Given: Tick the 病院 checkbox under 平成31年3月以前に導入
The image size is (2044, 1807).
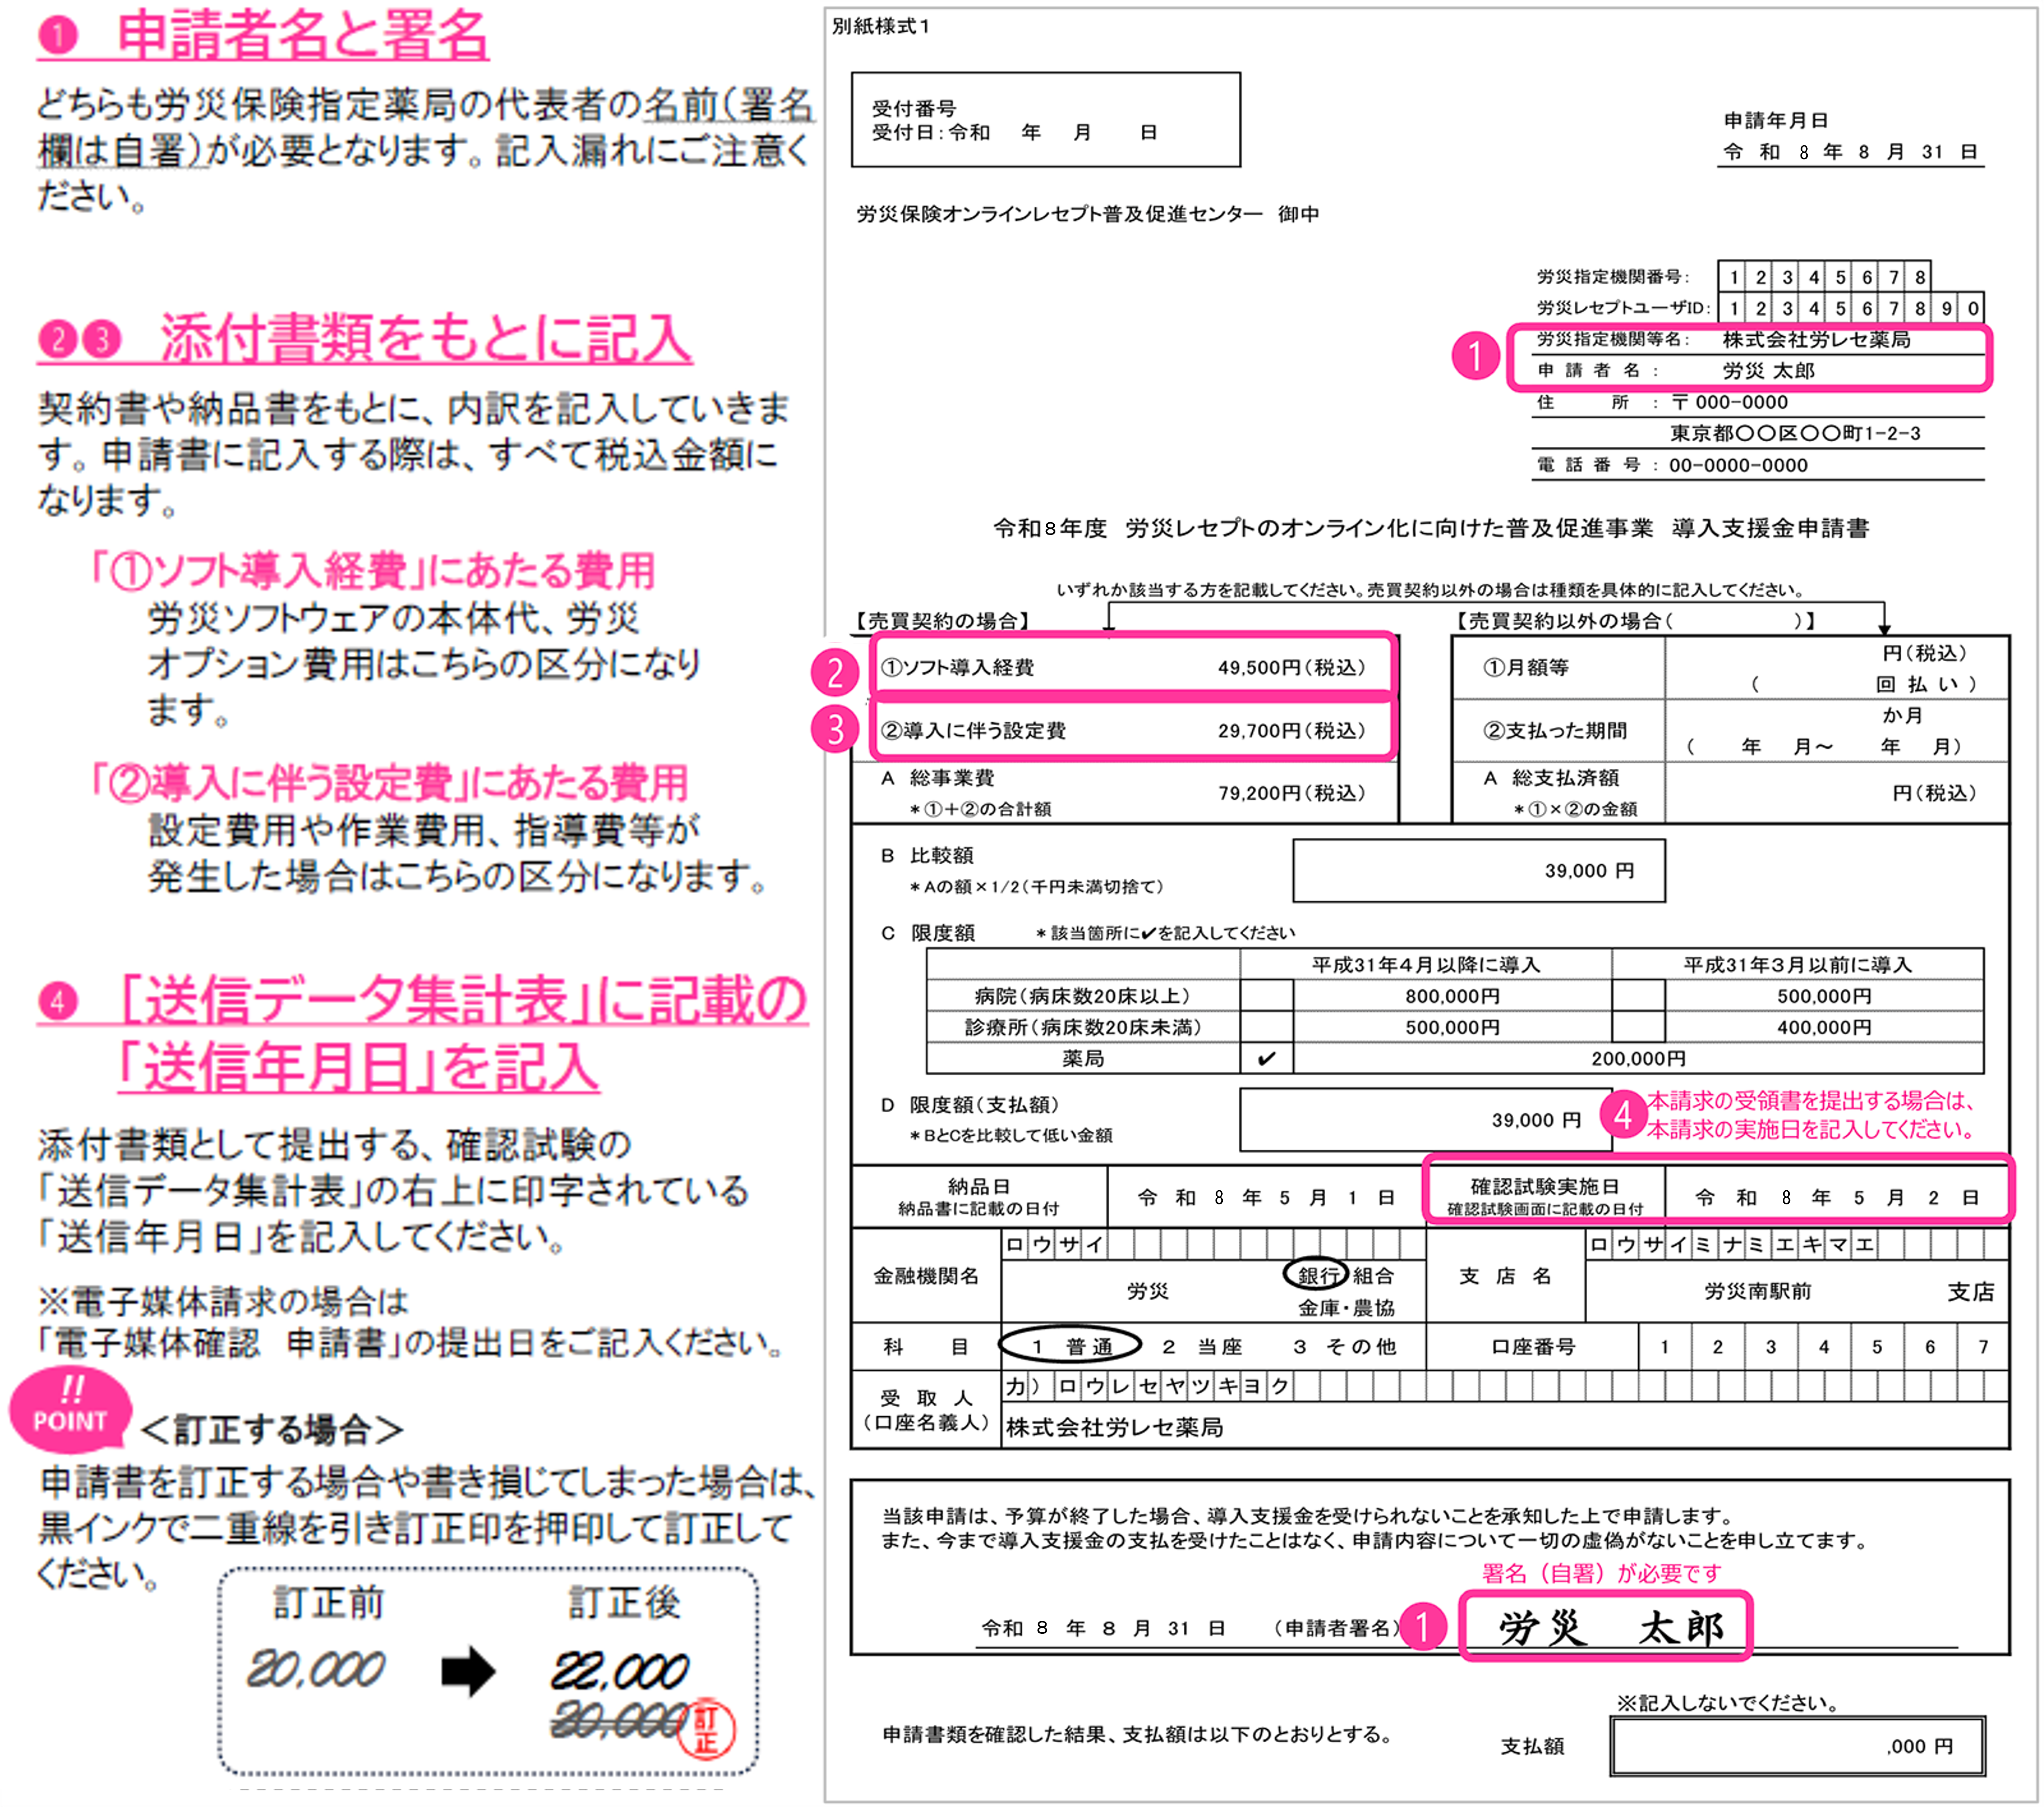Looking at the screenshot, I should pyautogui.click(x=1638, y=996).
